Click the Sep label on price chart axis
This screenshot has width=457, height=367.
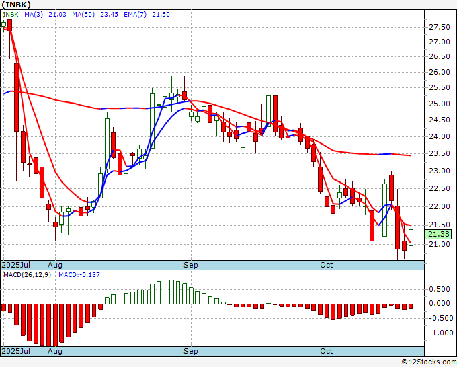pos(191,265)
